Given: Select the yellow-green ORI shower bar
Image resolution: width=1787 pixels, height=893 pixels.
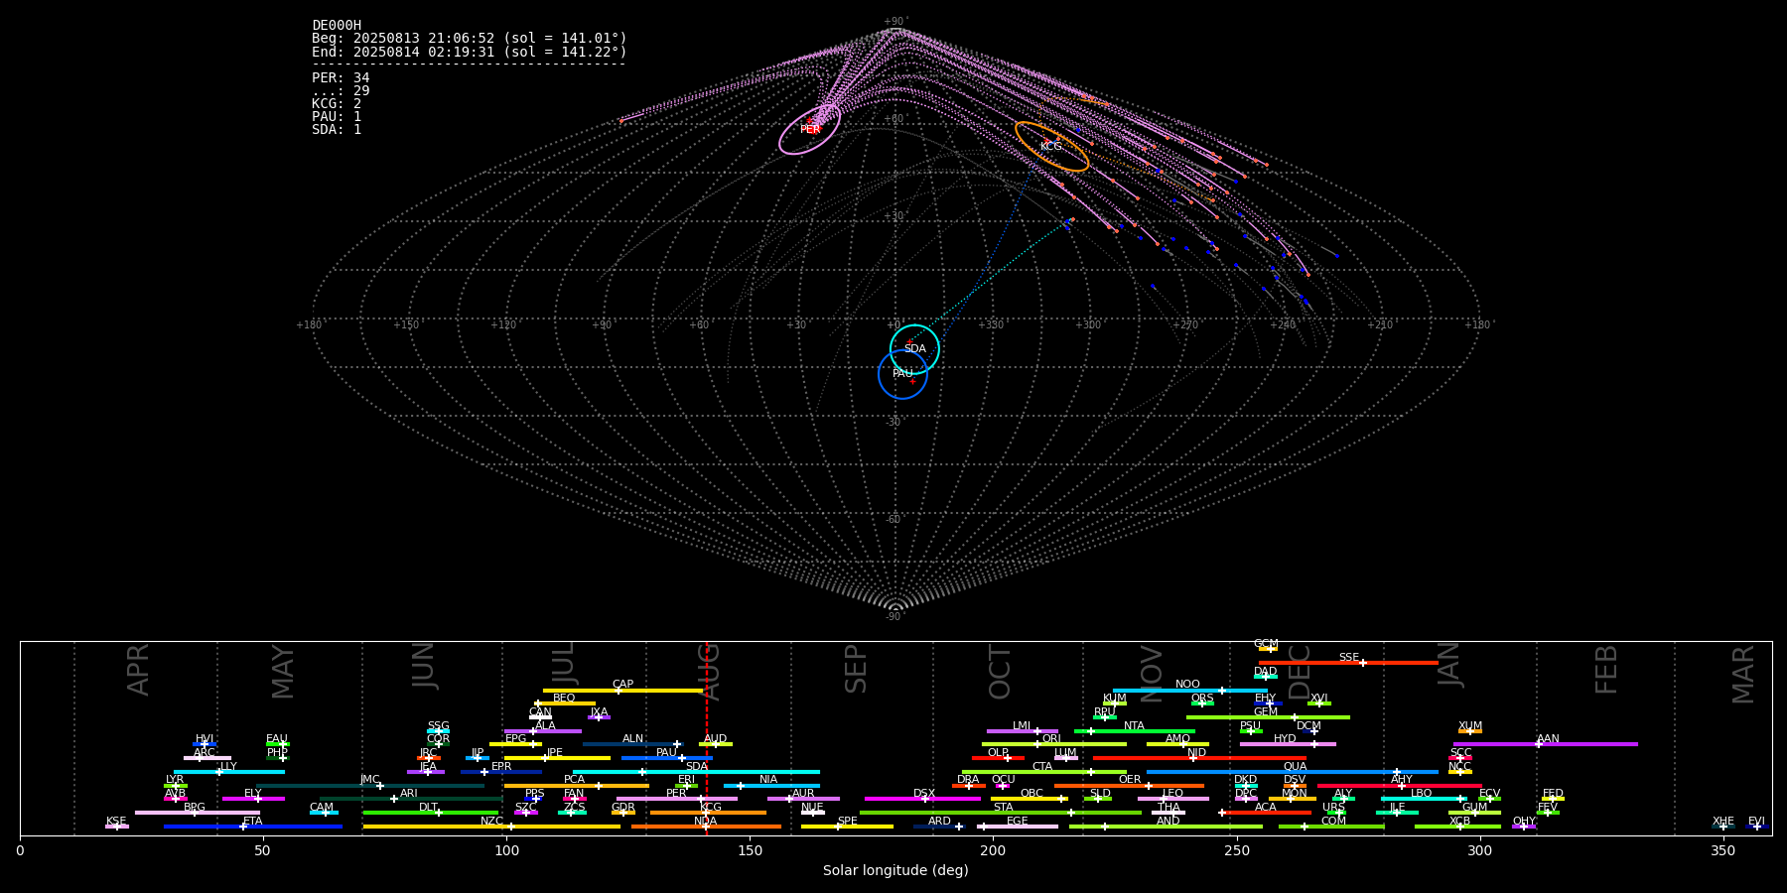Looking at the screenshot, I should pyautogui.click(x=1054, y=744).
